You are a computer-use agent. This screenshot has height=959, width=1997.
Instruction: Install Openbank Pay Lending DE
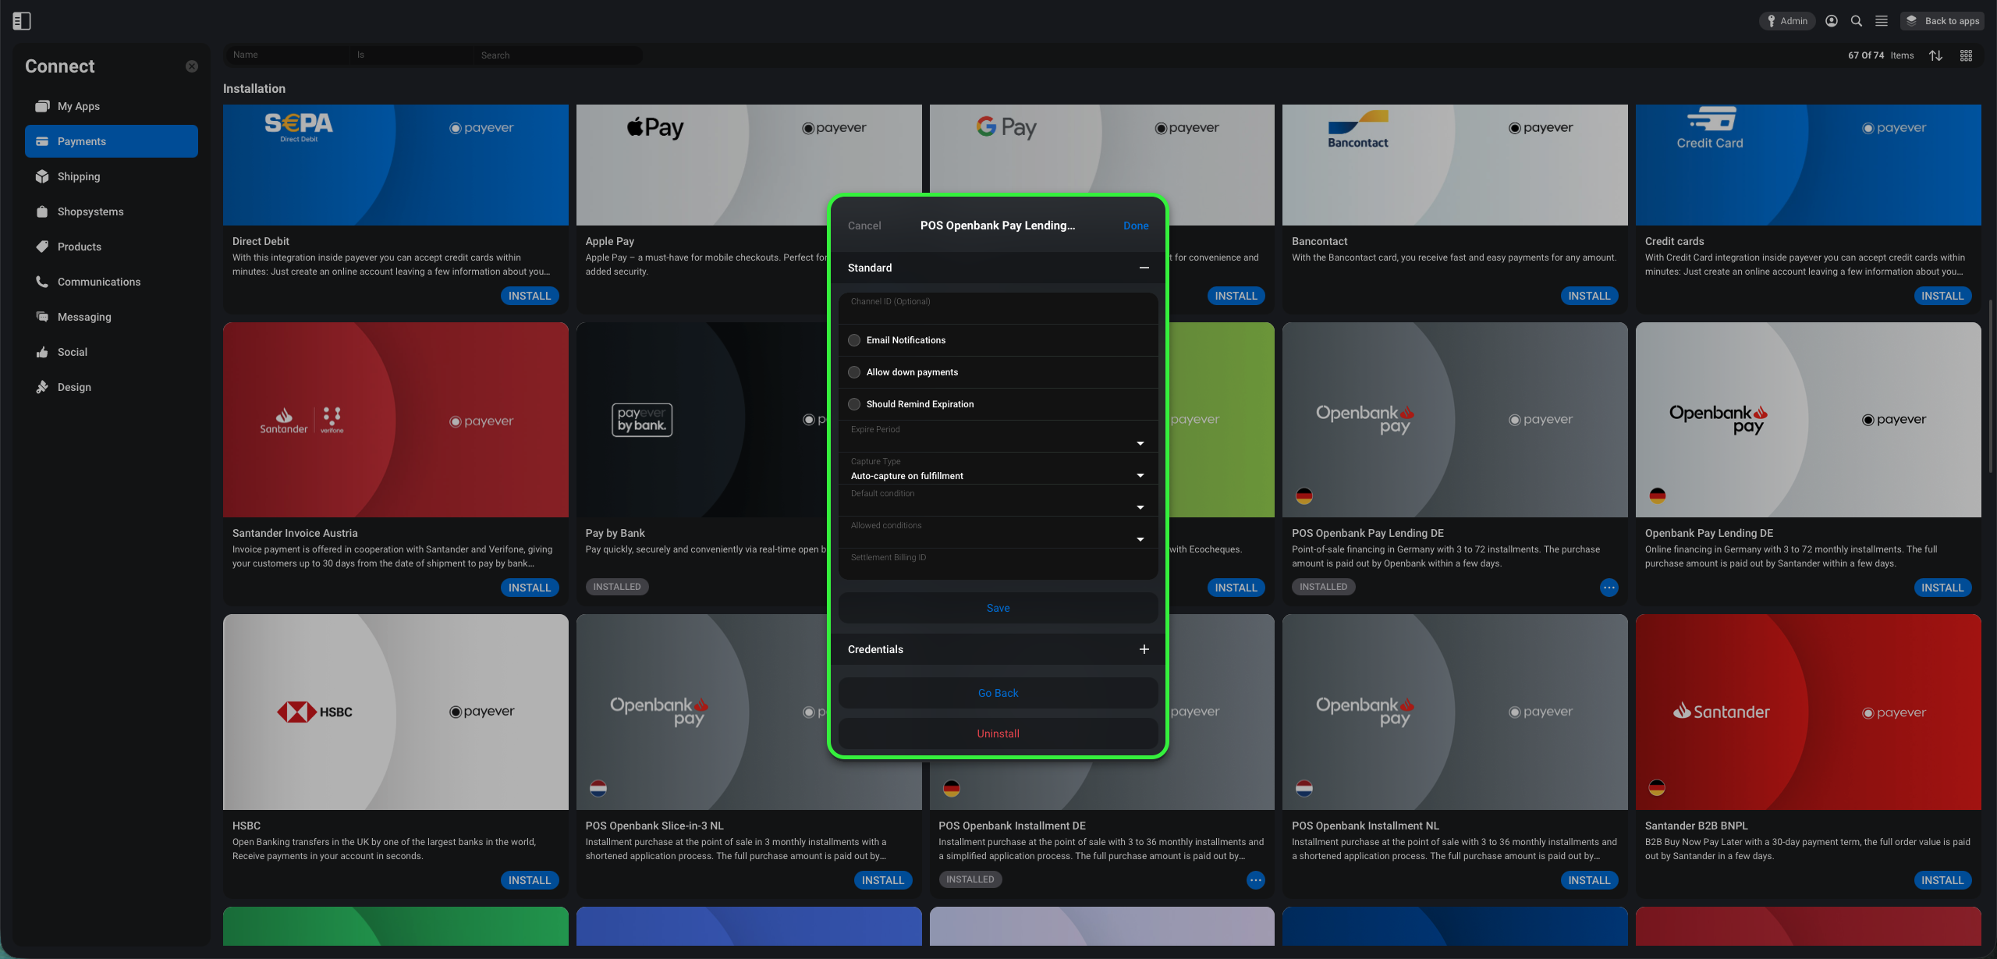[1942, 588]
